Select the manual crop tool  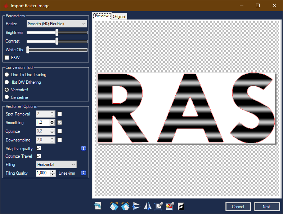[x=159, y=206]
